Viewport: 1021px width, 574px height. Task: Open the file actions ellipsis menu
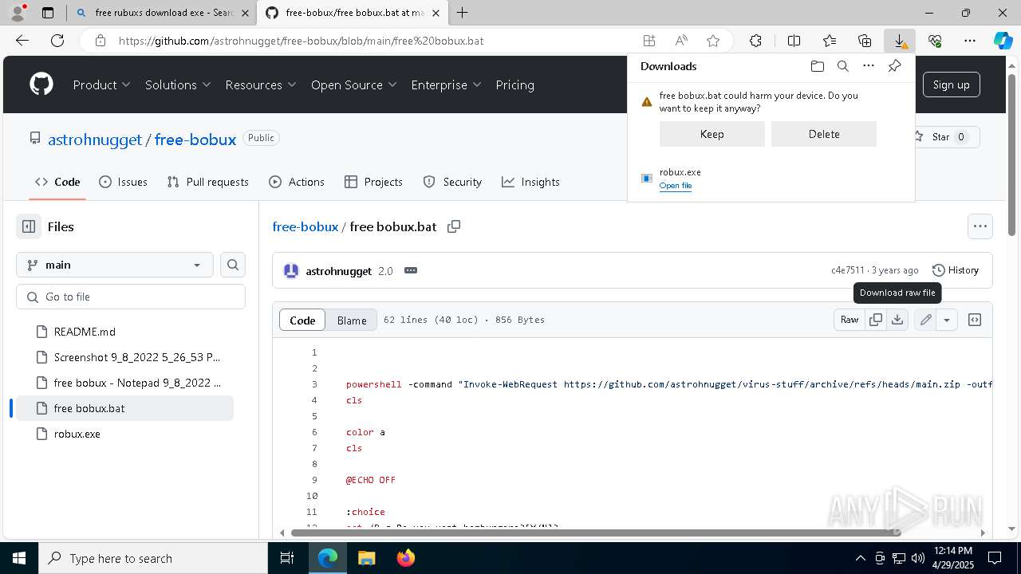[980, 226]
